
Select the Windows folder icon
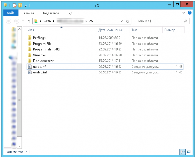click(29, 55)
